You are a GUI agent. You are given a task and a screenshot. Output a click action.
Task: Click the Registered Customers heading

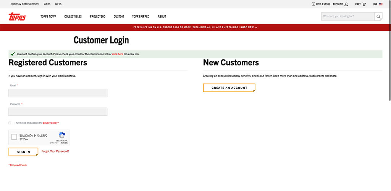click(48, 63)
